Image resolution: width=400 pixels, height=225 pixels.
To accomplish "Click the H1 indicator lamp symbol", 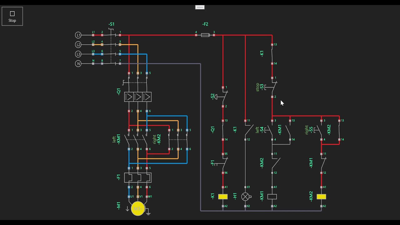I will [x=245, y=197].
